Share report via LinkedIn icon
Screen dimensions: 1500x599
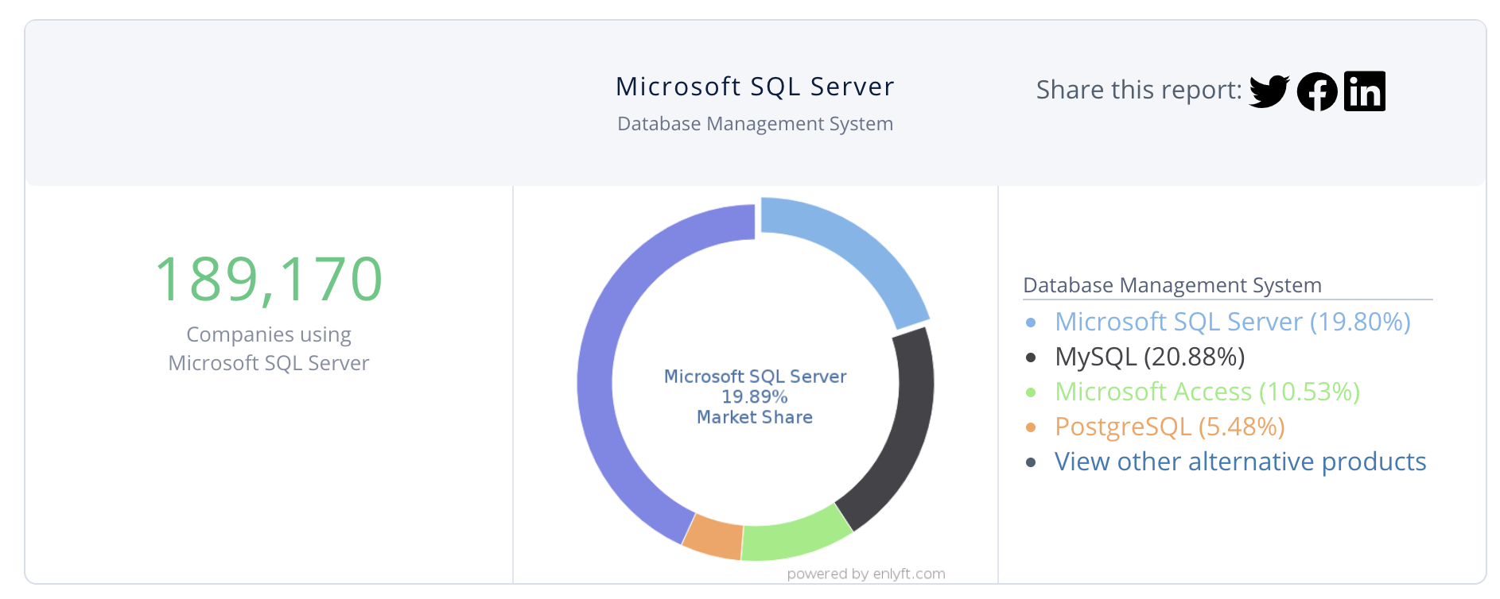(1364, 91)
